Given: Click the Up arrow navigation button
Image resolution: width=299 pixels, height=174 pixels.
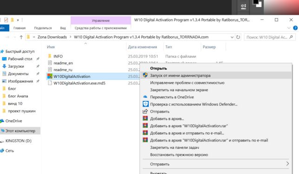Looking at the screenshot, I should (21, 37).
